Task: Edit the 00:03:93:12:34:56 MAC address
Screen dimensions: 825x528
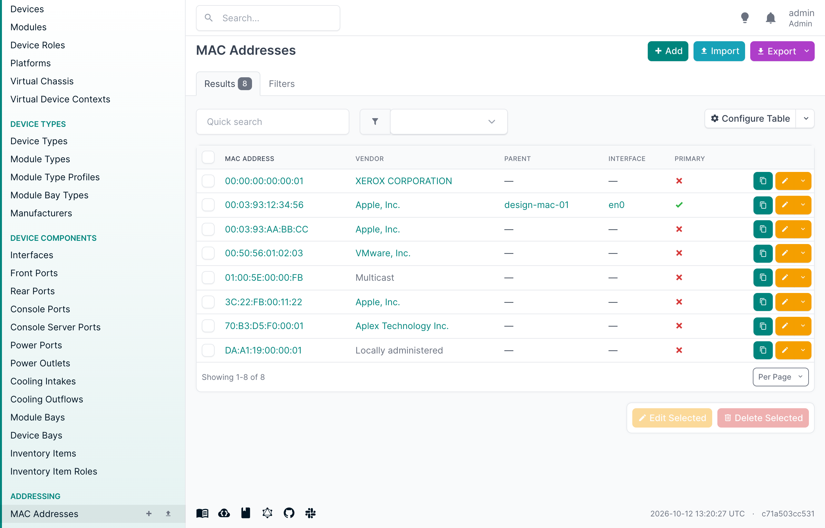Action: [785, 205]
